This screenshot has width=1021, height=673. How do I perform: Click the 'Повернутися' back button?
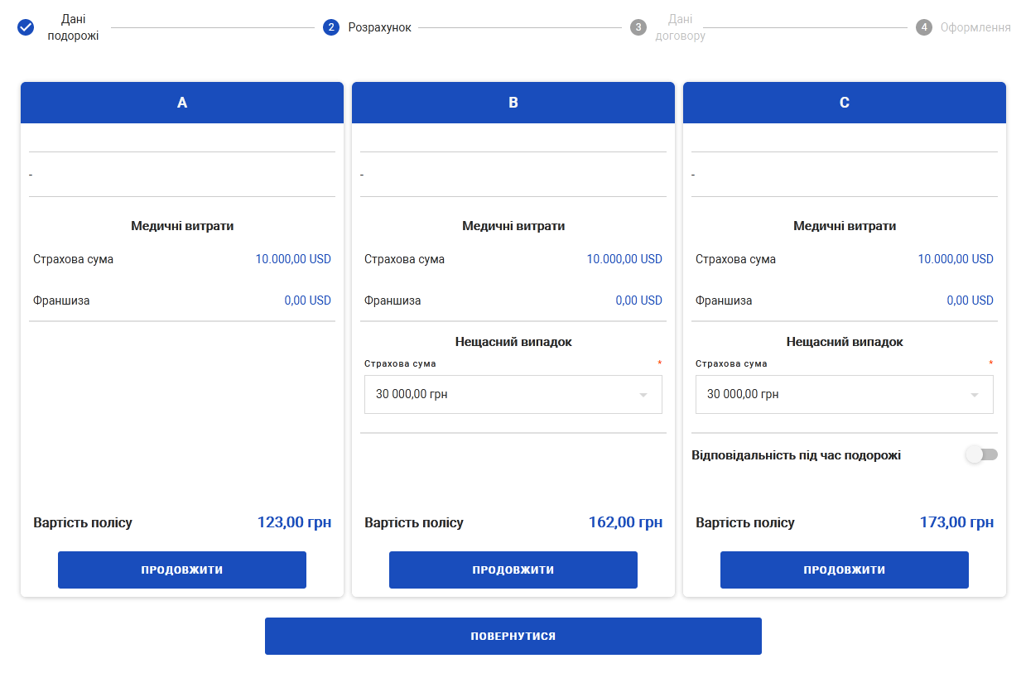[x=513, y=636]
